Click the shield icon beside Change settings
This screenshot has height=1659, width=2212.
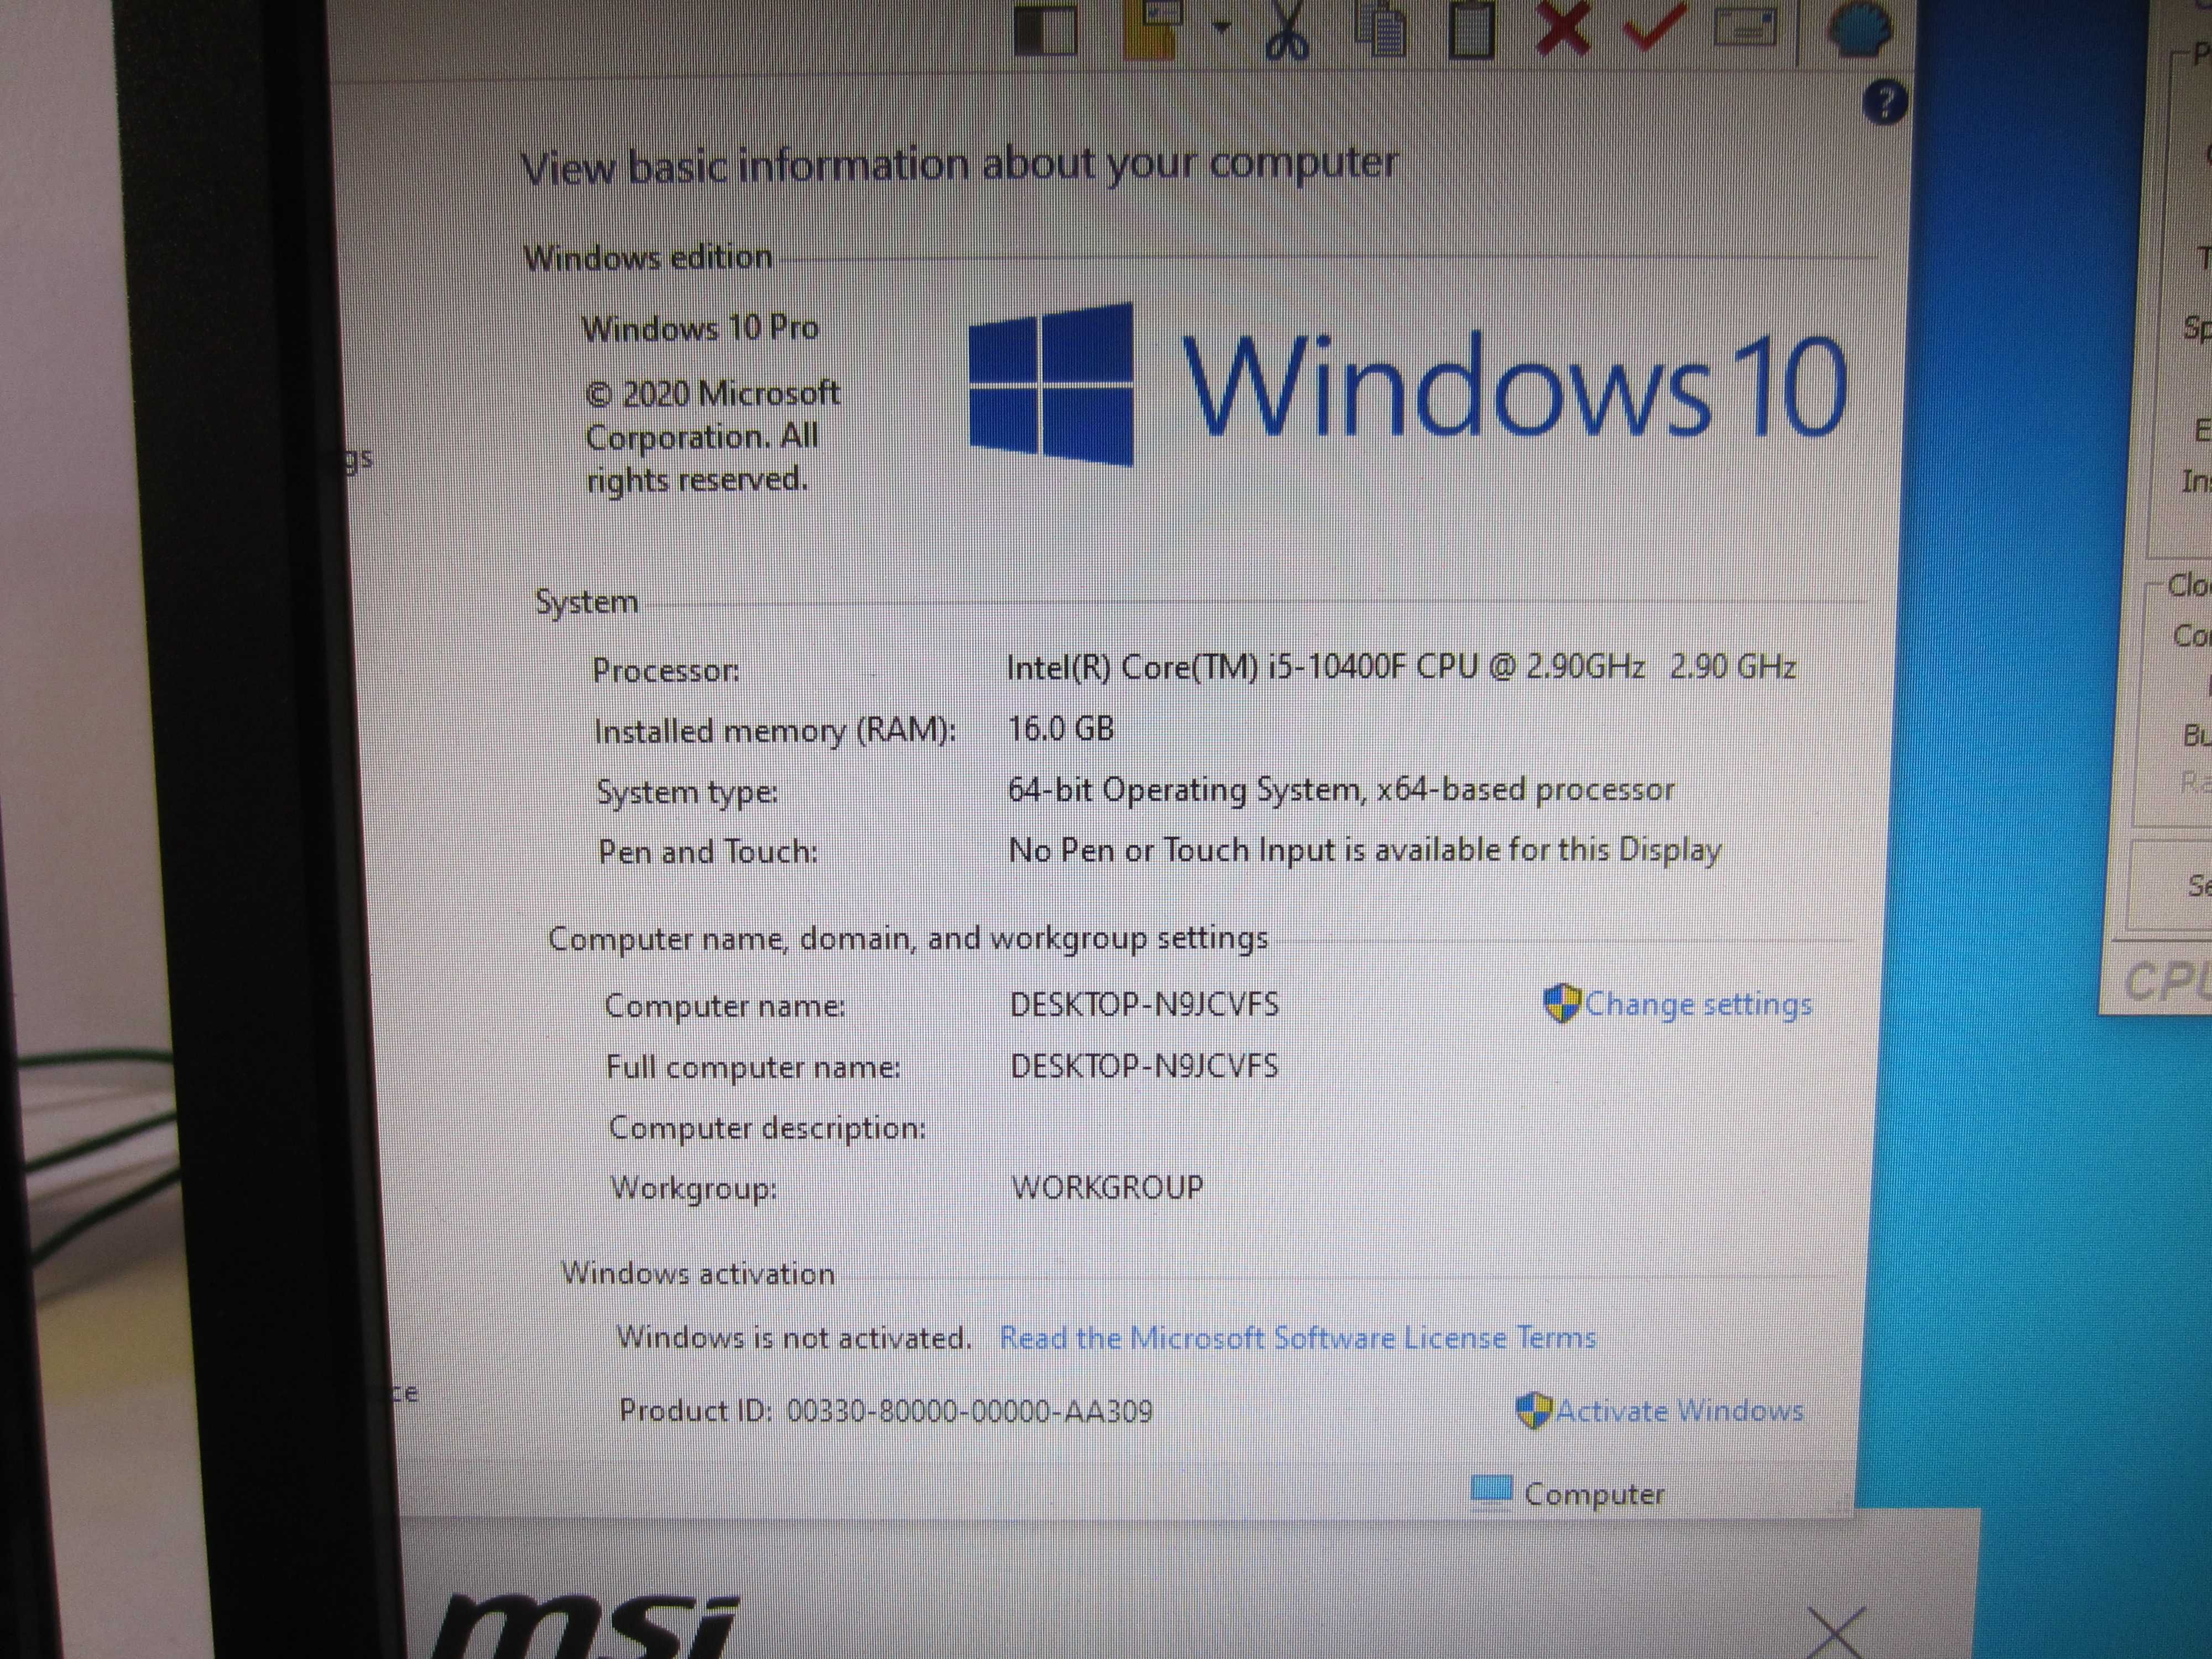[x=1561, y=1003]
